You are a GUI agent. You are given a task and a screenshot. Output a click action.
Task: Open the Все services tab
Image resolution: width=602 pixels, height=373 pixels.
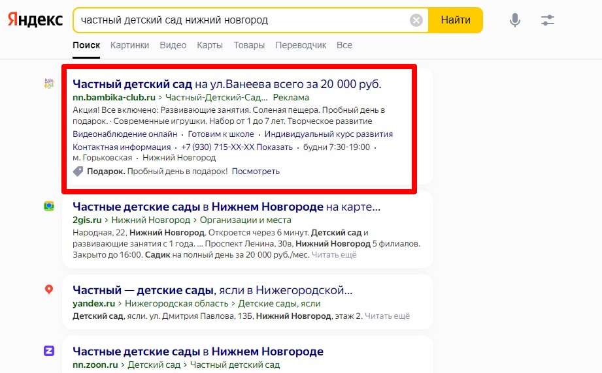pos(344,45)
